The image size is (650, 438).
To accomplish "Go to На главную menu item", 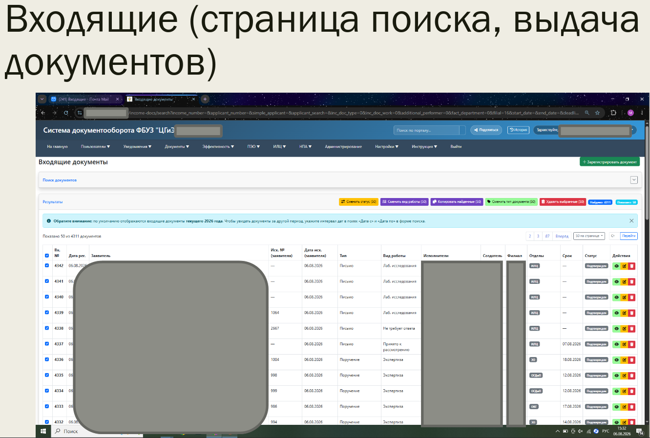I will [57, 146].
